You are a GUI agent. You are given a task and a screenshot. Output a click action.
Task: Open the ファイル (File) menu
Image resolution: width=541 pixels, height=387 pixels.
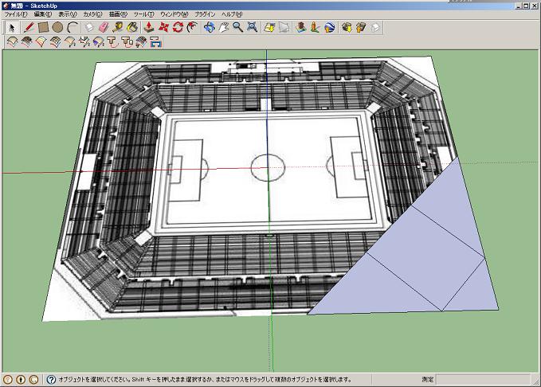pos(16,14)
